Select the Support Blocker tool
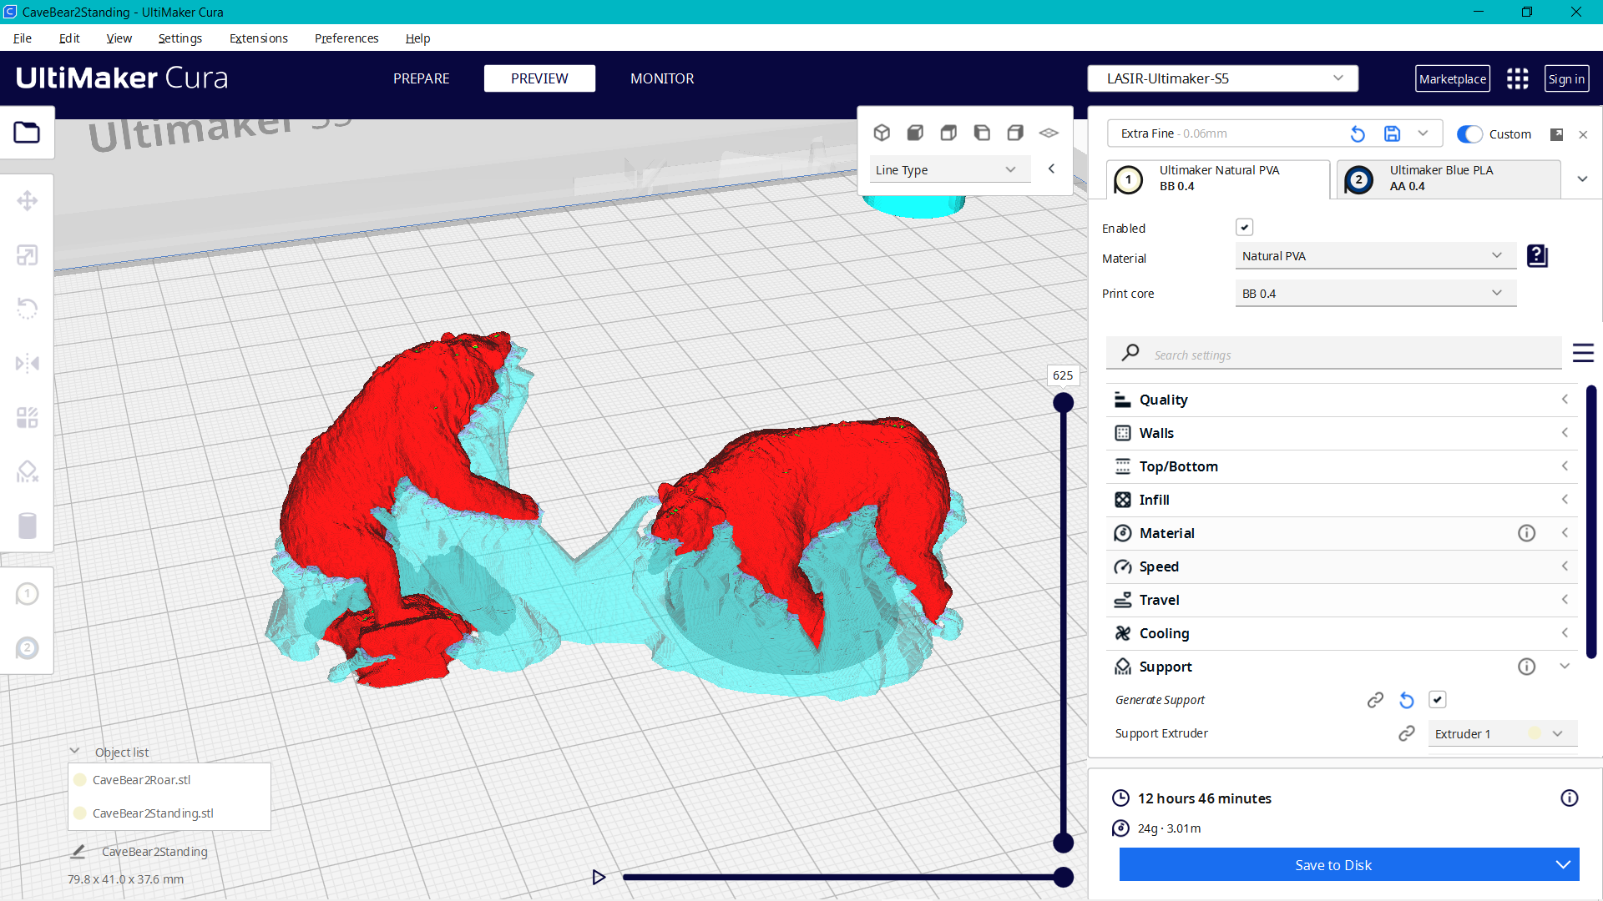Viewport: 1603px width, 901px height. [28, 471]
